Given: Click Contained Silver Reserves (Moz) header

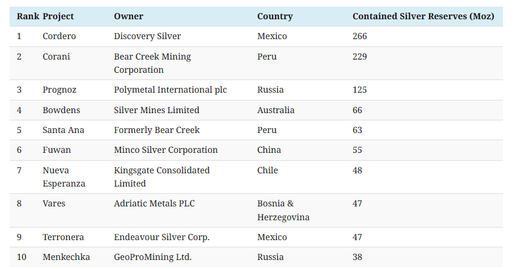Looking at the screenshot, I should click(423, 16).
